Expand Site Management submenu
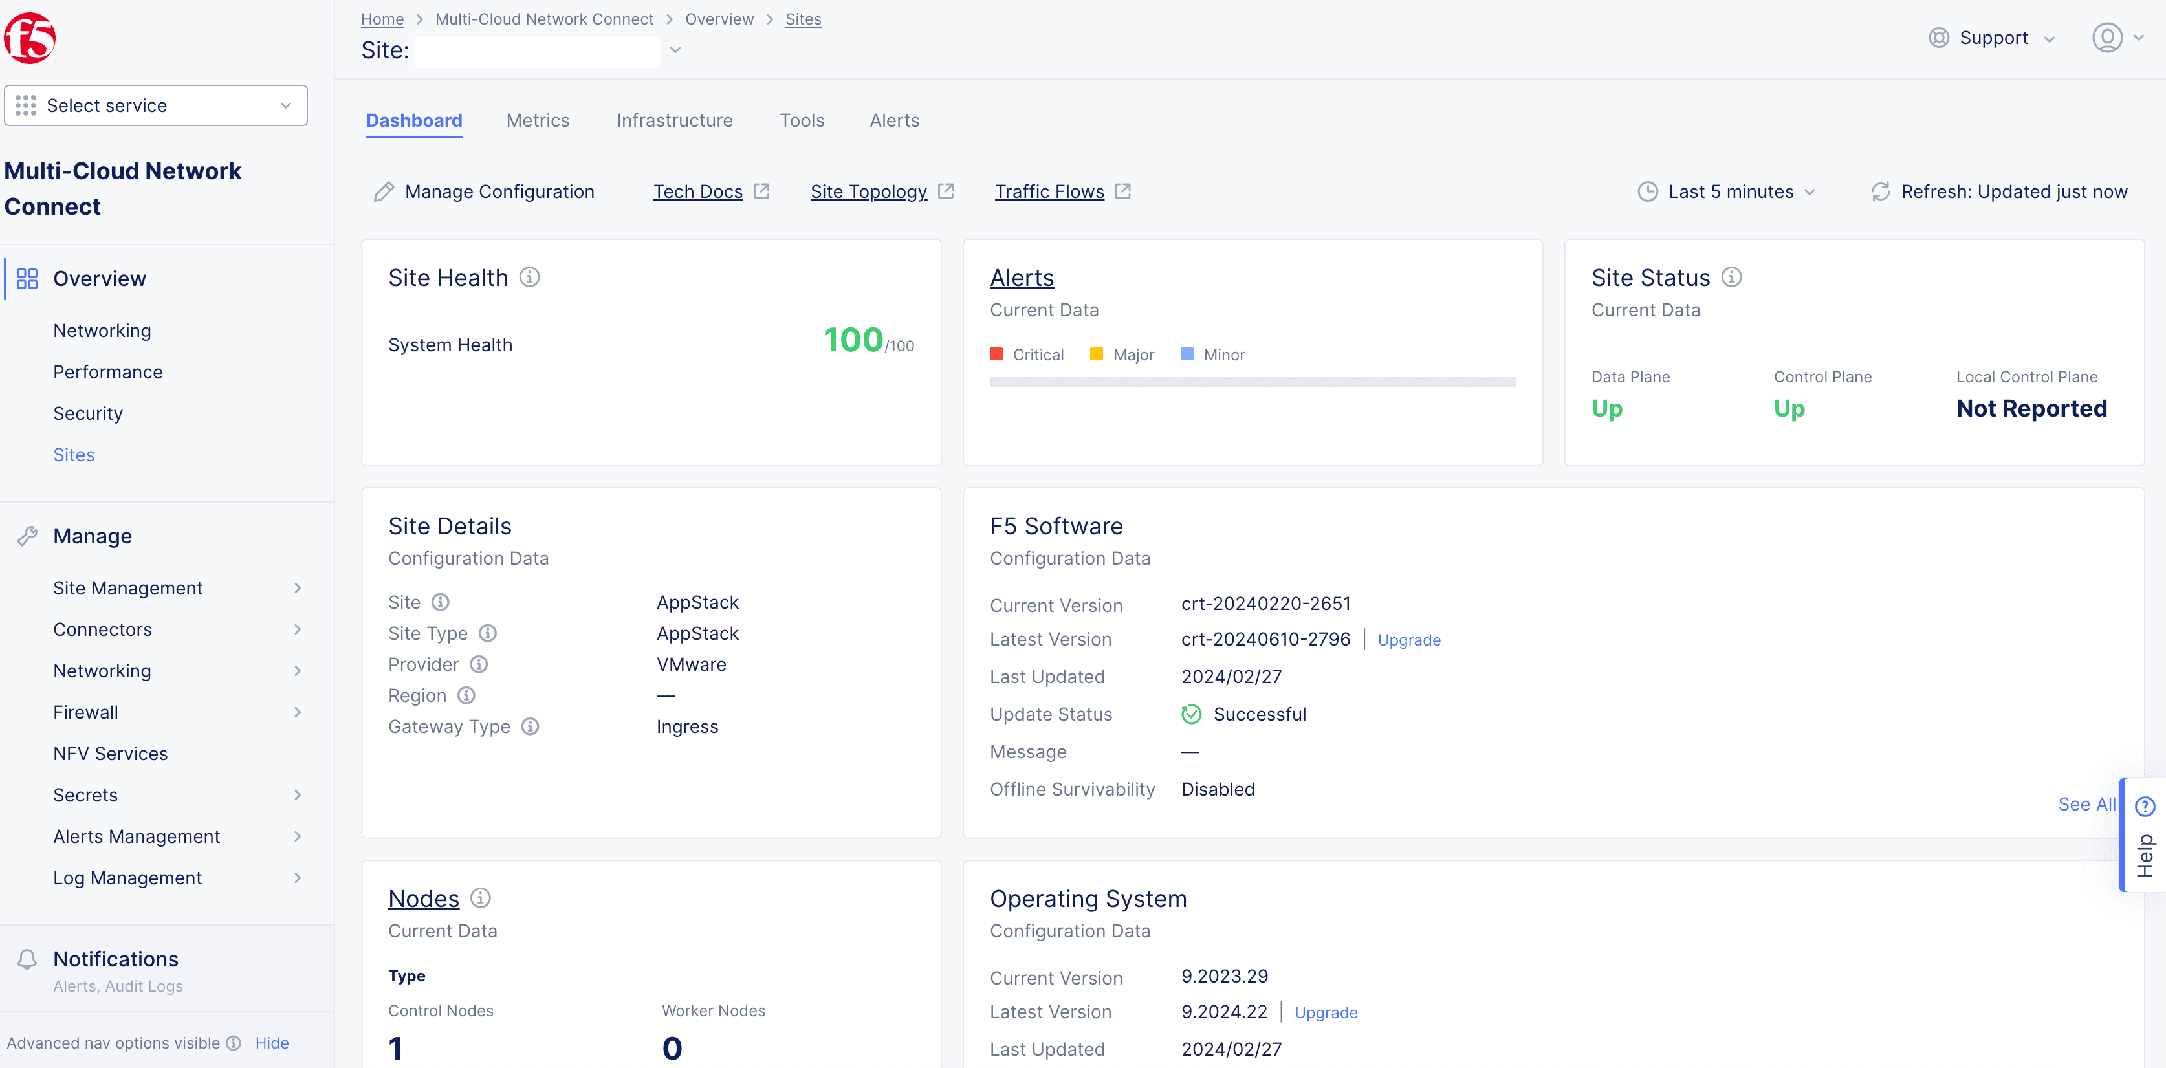 pyautogui.click(x=298, y=588)
